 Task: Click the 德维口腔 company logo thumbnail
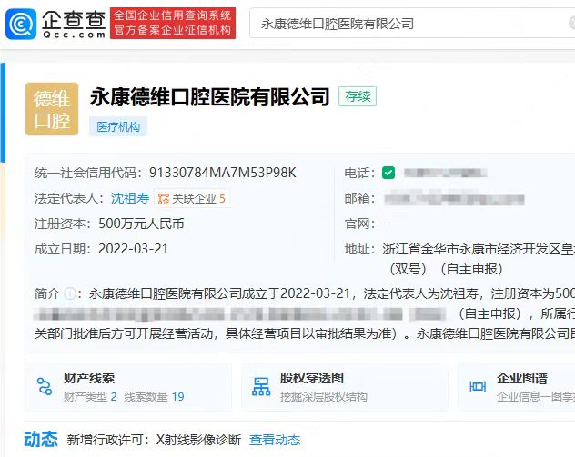click(x=52, y=109)
